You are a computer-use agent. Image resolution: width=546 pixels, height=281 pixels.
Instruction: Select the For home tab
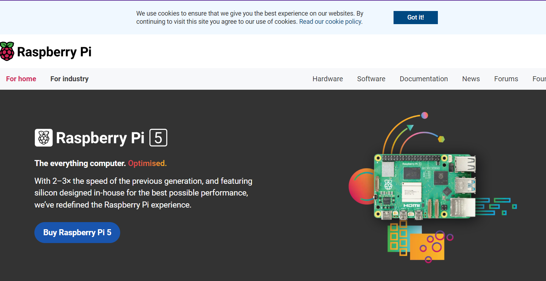[x=21, y=79]
